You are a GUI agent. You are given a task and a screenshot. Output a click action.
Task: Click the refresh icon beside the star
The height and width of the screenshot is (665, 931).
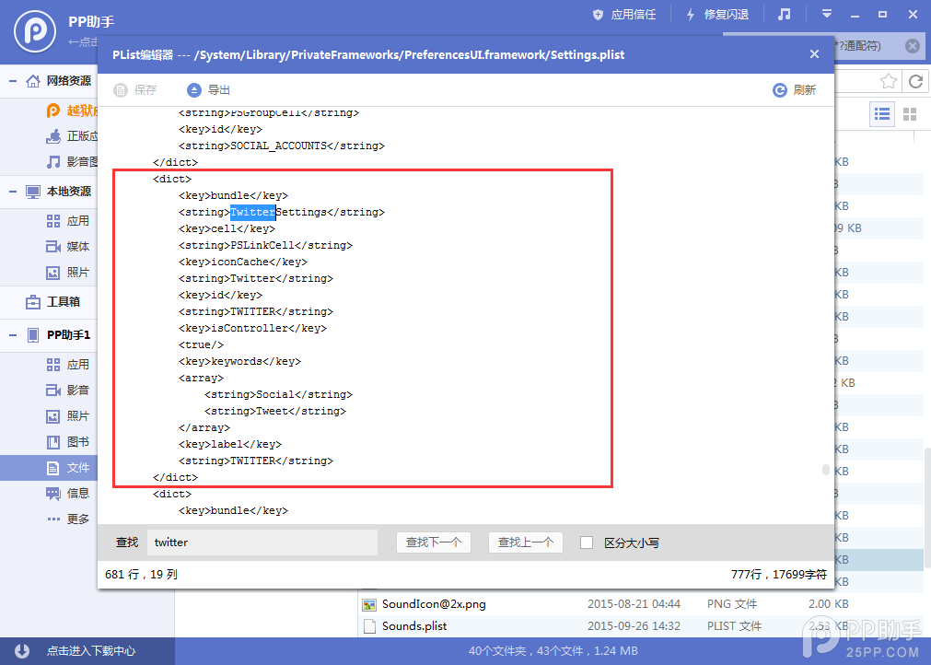pyautogui.click(x=915, y=81)
